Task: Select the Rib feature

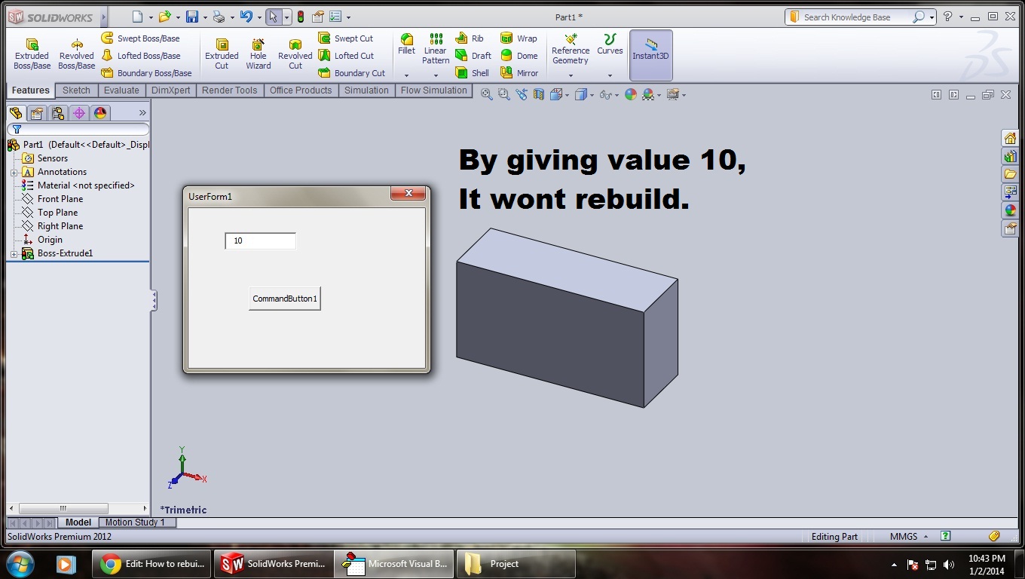Action: click(470, 38)
